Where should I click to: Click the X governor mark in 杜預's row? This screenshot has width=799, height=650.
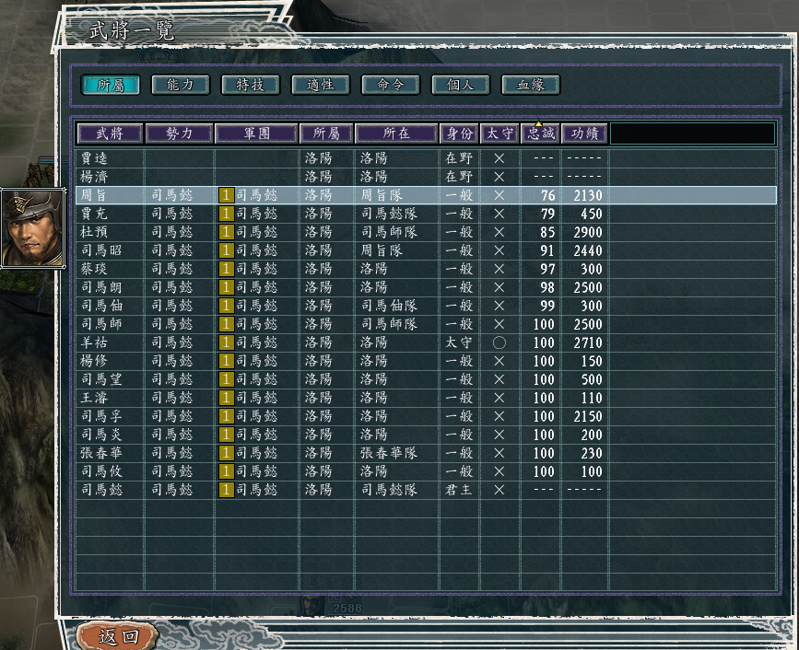point(499,232)
